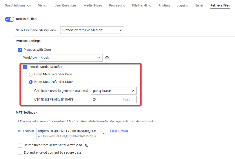The image size is (235, 159).
Task: Click Certificate validity hours input field
Action: [x=106, y=100]
